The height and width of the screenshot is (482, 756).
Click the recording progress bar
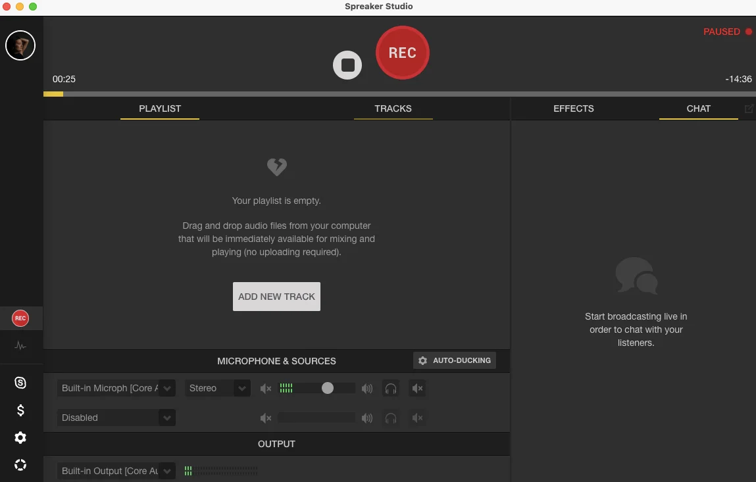tap(399, 94)
